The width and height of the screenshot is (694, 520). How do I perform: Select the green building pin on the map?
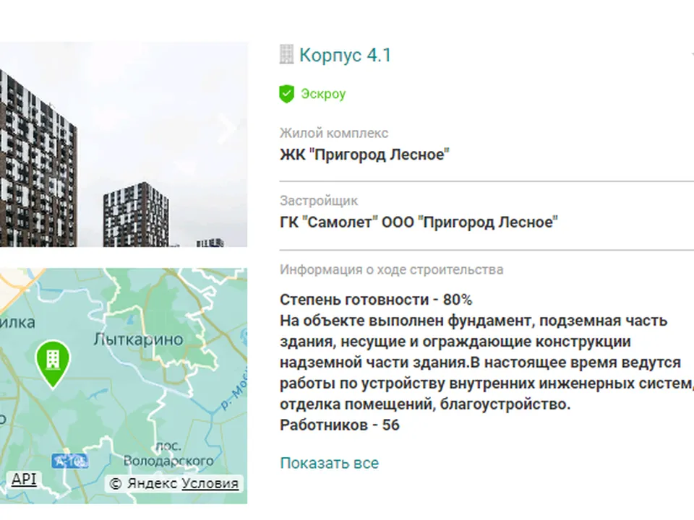tap(53, 361)
